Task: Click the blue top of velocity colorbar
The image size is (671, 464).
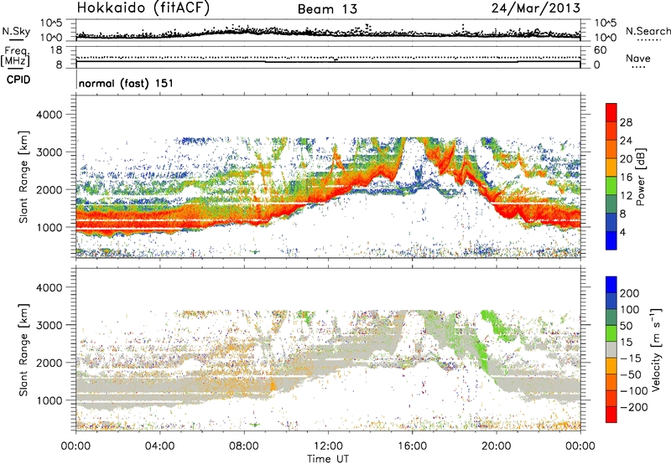Action: 611,285
